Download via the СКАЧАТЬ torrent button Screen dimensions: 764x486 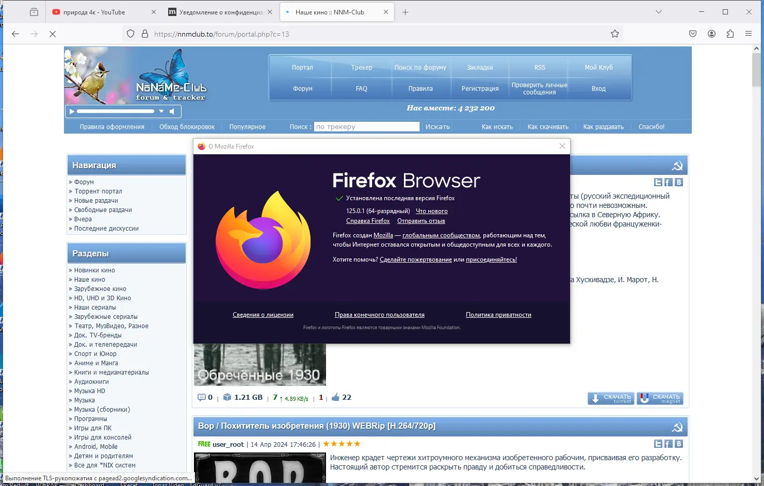click(611, 398)
